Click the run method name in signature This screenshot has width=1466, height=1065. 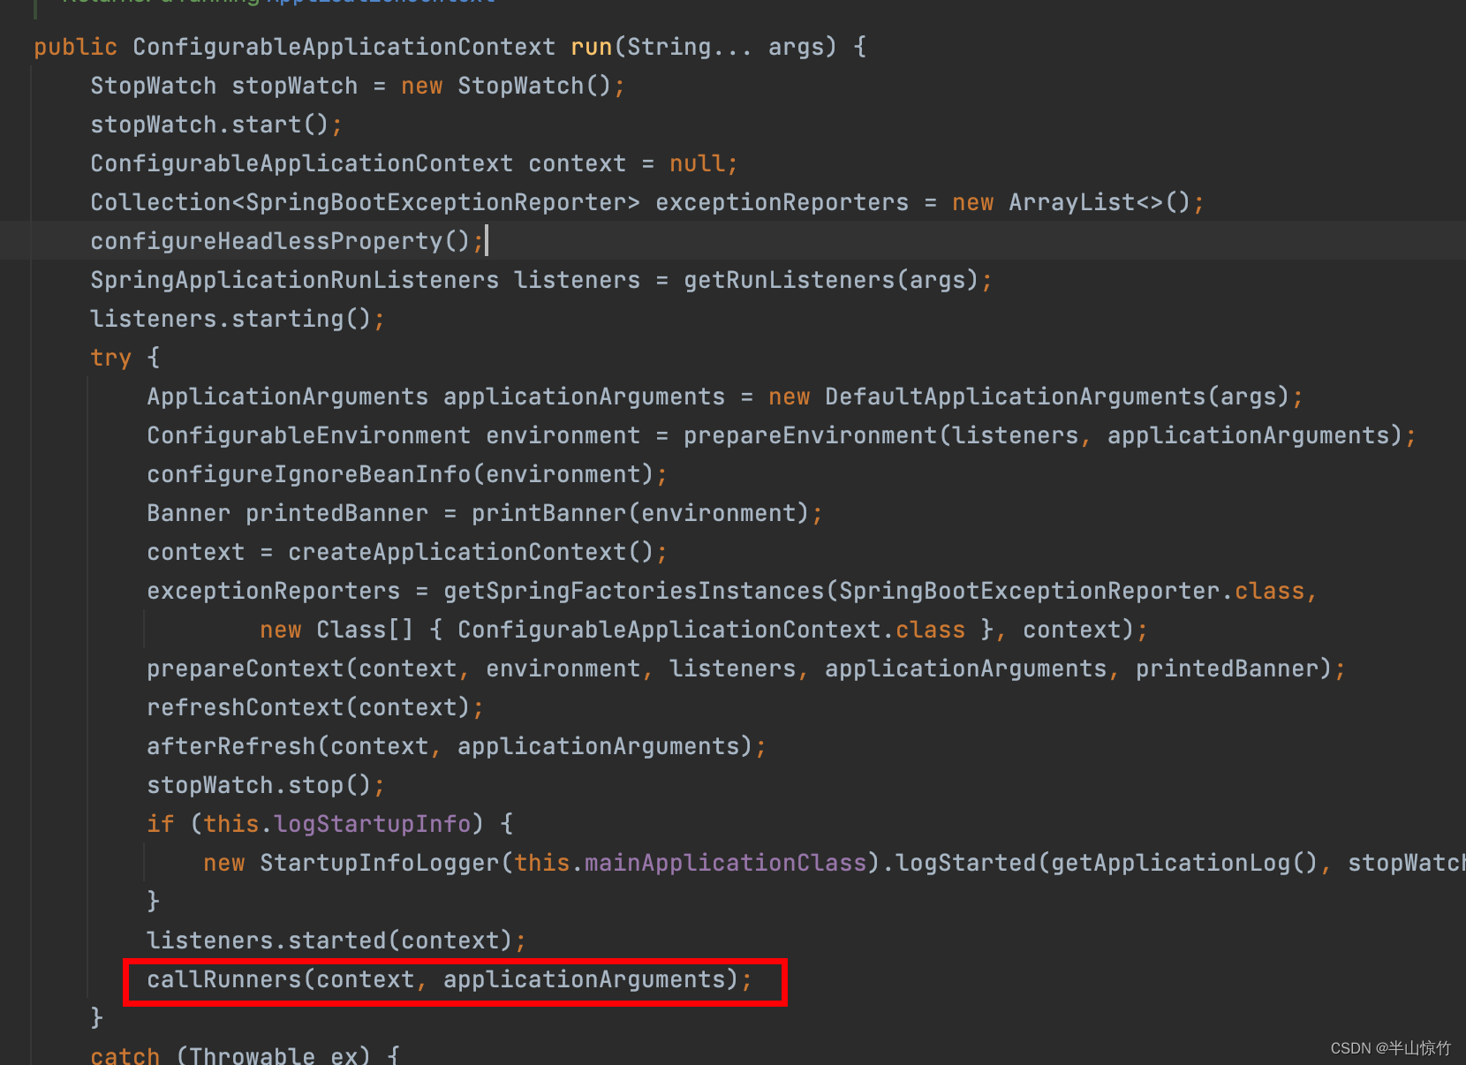pos(592,47)
